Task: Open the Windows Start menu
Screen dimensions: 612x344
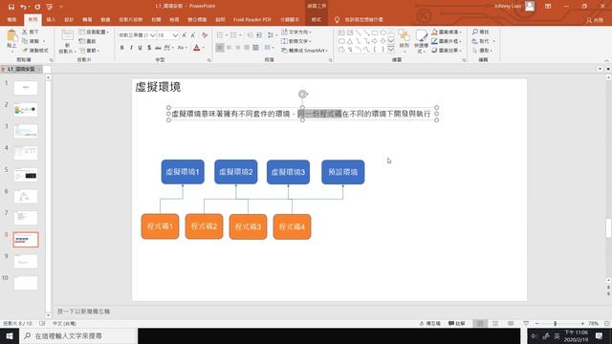Action: click(10, 335)
